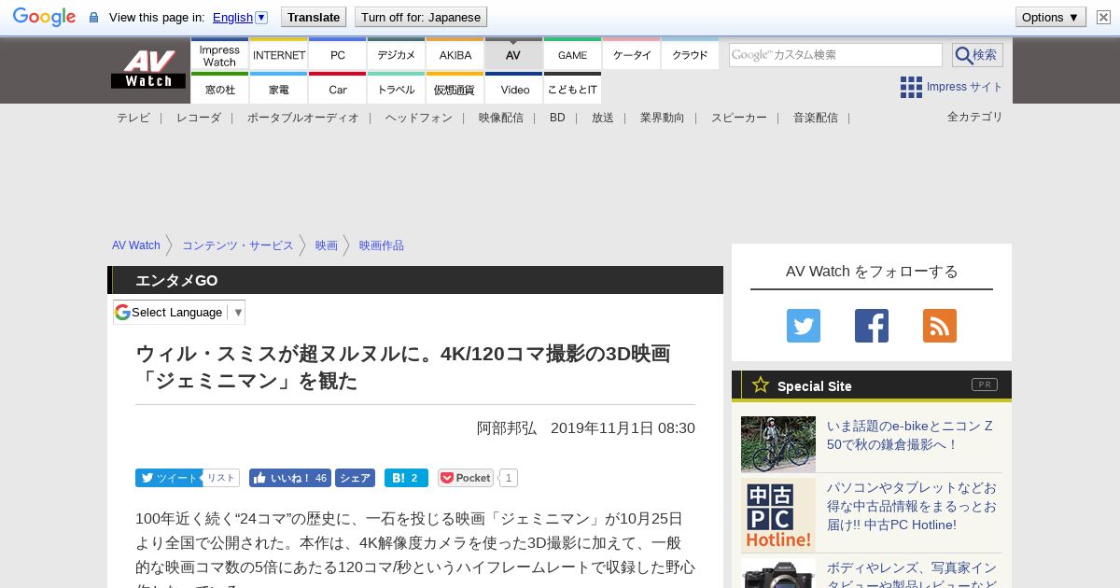
Task: Click コンテンツ・サービス breadcrumb link
Action: [238, 245]
